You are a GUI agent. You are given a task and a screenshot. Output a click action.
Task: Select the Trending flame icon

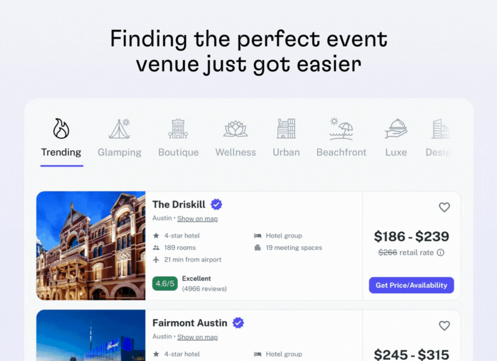coord(61,128)
